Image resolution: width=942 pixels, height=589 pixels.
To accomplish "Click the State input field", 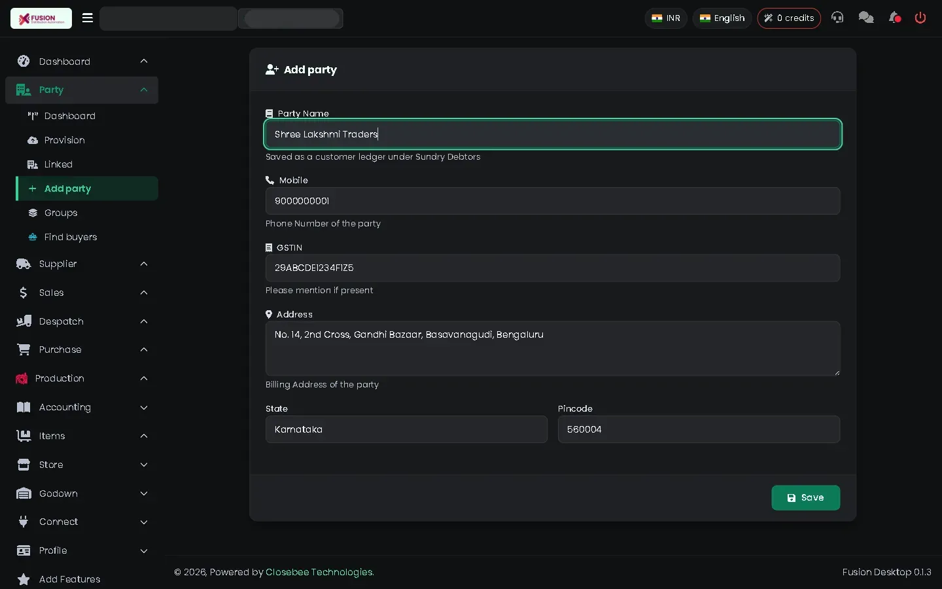I will (406, 429).
